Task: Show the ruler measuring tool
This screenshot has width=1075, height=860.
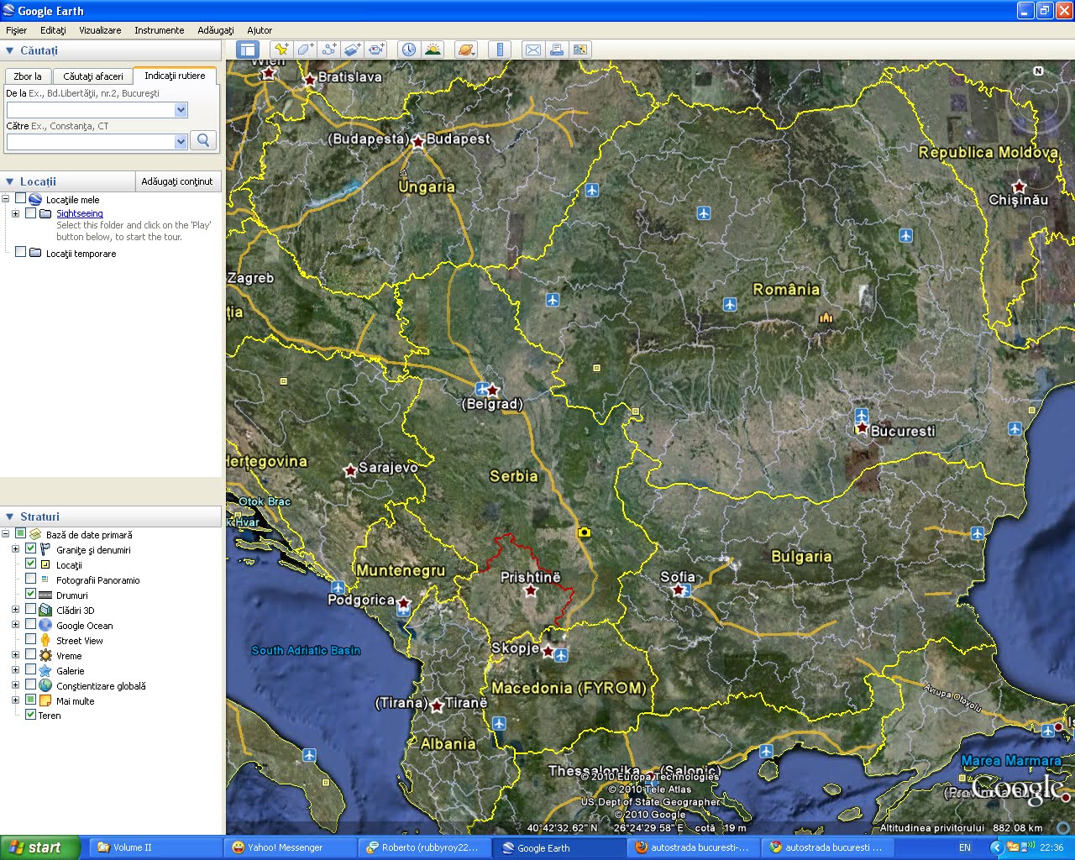Action: coord(499,50)
